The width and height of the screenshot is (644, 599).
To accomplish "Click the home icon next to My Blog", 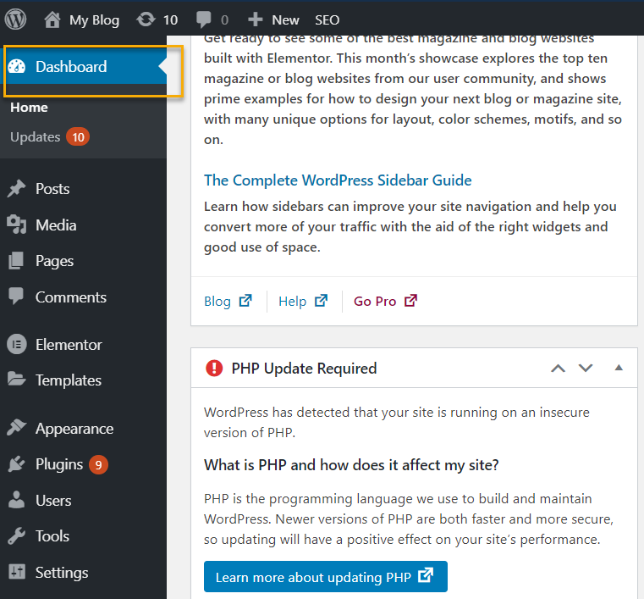I will [x=52, y=19].
